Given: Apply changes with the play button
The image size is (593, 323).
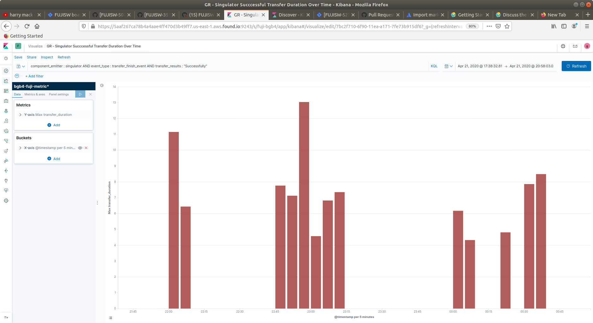Looking at the screenshot, I should (80, 94).
